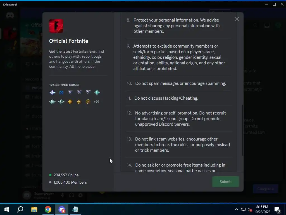Click the 196 SERVER EMOJI heading
286x215 pixels.
64,85
